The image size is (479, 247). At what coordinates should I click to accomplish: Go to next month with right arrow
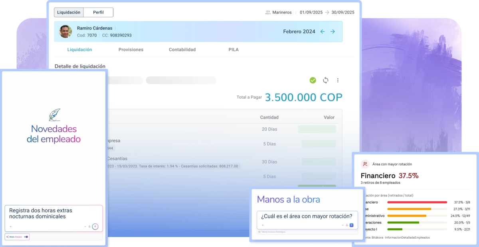click(333, 31)
